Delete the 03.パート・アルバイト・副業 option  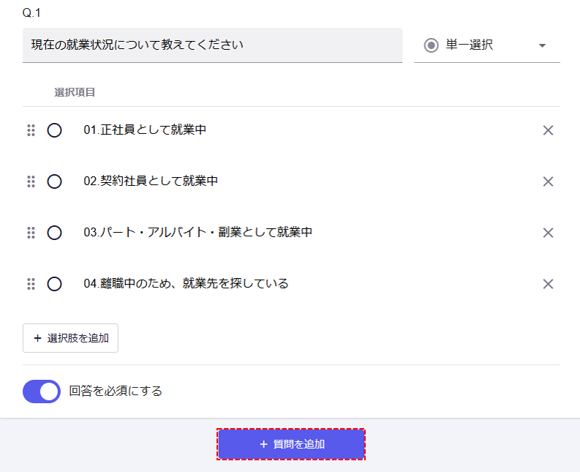pos(548,233)
